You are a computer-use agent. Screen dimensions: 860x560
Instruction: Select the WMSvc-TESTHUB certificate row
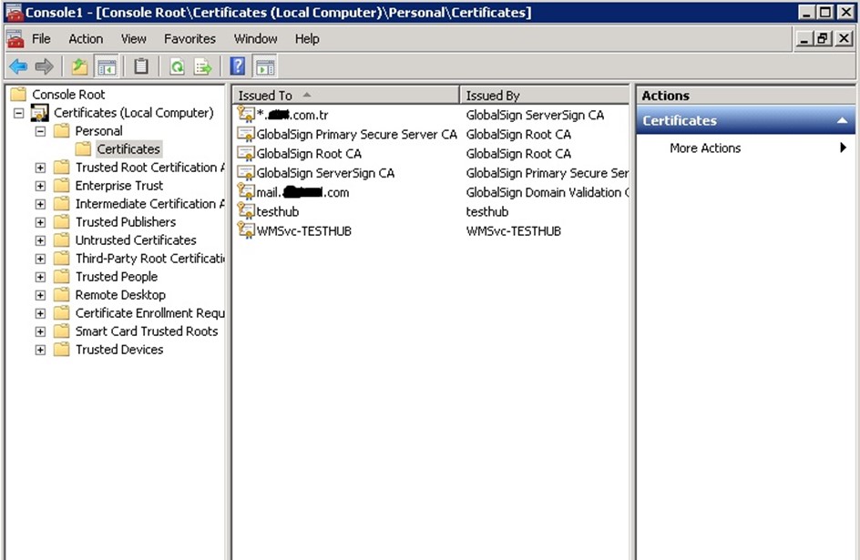[303, 231]
